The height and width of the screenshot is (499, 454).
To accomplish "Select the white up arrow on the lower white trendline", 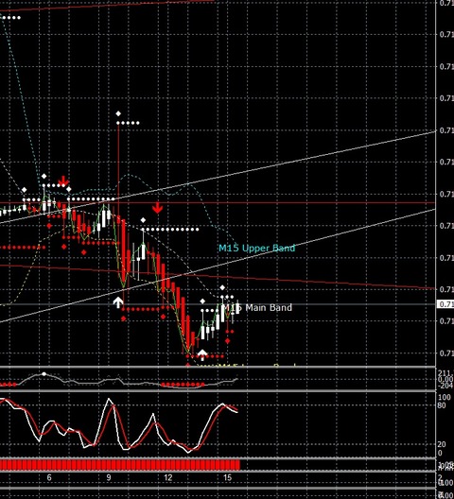I will point(118,302).
